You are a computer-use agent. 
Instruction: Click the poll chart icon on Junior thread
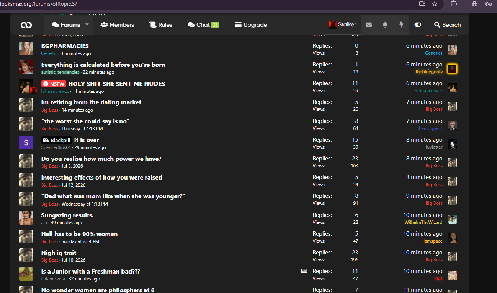[x=304, y=271]
